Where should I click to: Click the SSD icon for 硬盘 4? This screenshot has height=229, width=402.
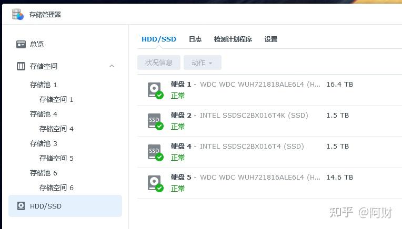[155, 152]
